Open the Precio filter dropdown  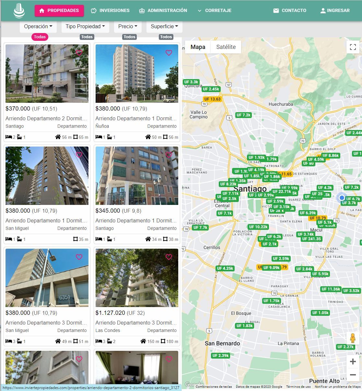pyautogui.click(x=128, y=27)
